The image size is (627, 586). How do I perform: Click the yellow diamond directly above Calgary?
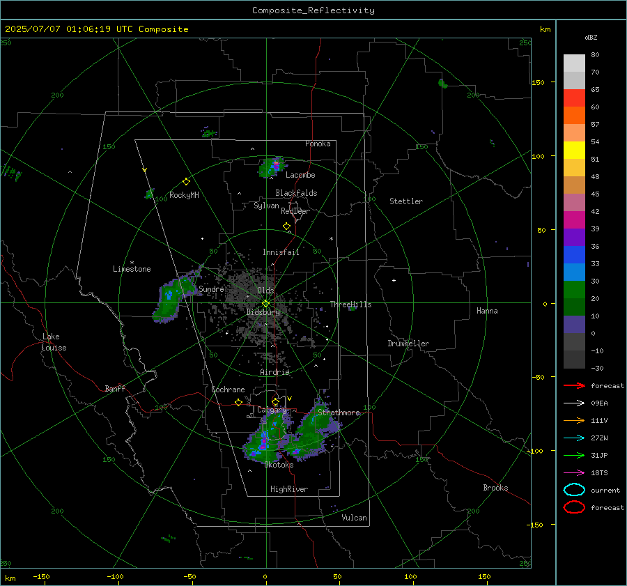[x=275, y=401]
